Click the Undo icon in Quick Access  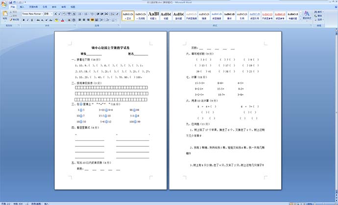(14, 2)
